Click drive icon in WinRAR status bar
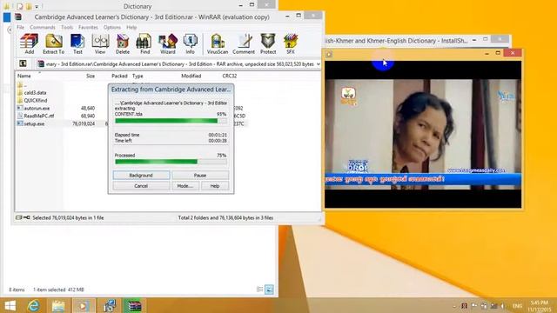The height and width of the screenshot is (313, 557). [x=19, y=217]
